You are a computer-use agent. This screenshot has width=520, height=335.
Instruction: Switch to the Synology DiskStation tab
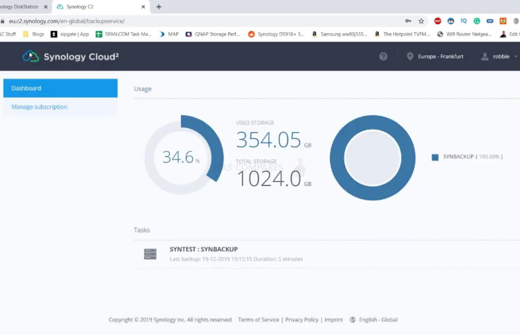pyautogui.click(x=23, y=7)
